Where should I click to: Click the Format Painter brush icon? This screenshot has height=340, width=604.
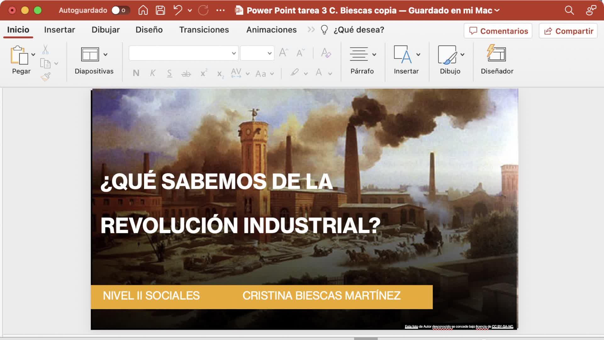(x=46, y=77)
